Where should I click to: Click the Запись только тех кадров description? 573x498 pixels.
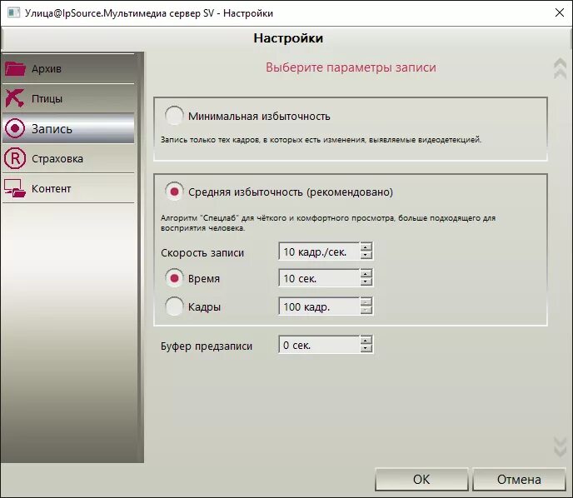(321, 140)
